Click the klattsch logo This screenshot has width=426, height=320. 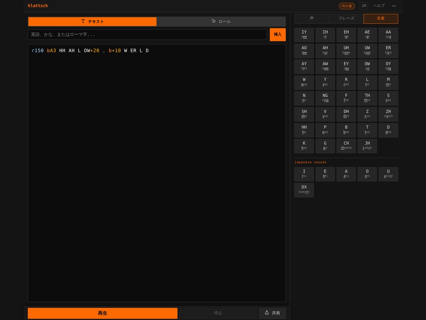38,6
